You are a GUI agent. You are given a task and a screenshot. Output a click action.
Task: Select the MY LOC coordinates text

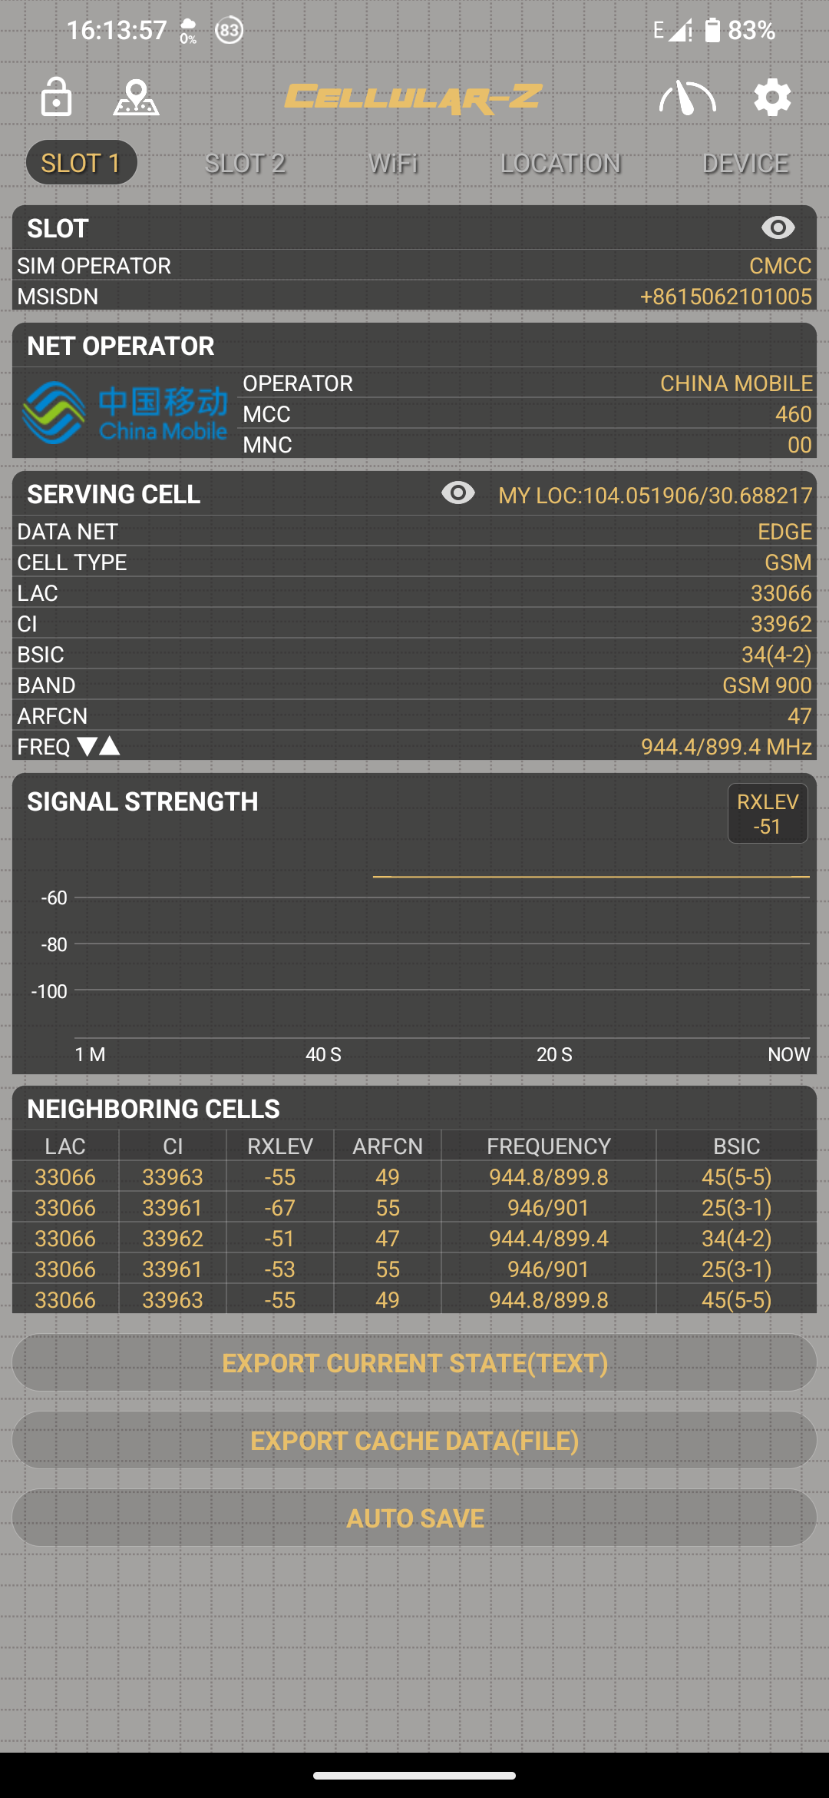click(x=653, y=496)
